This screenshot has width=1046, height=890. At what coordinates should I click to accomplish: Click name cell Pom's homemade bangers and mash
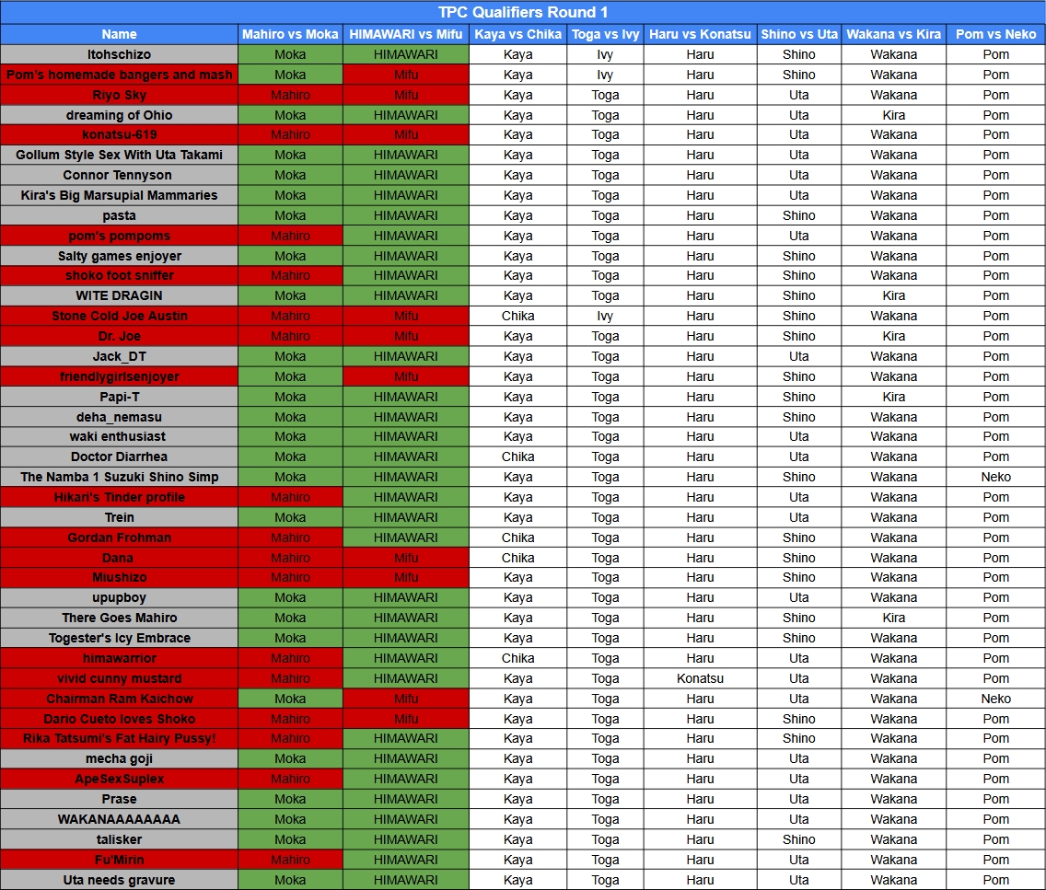click(120, 75)
